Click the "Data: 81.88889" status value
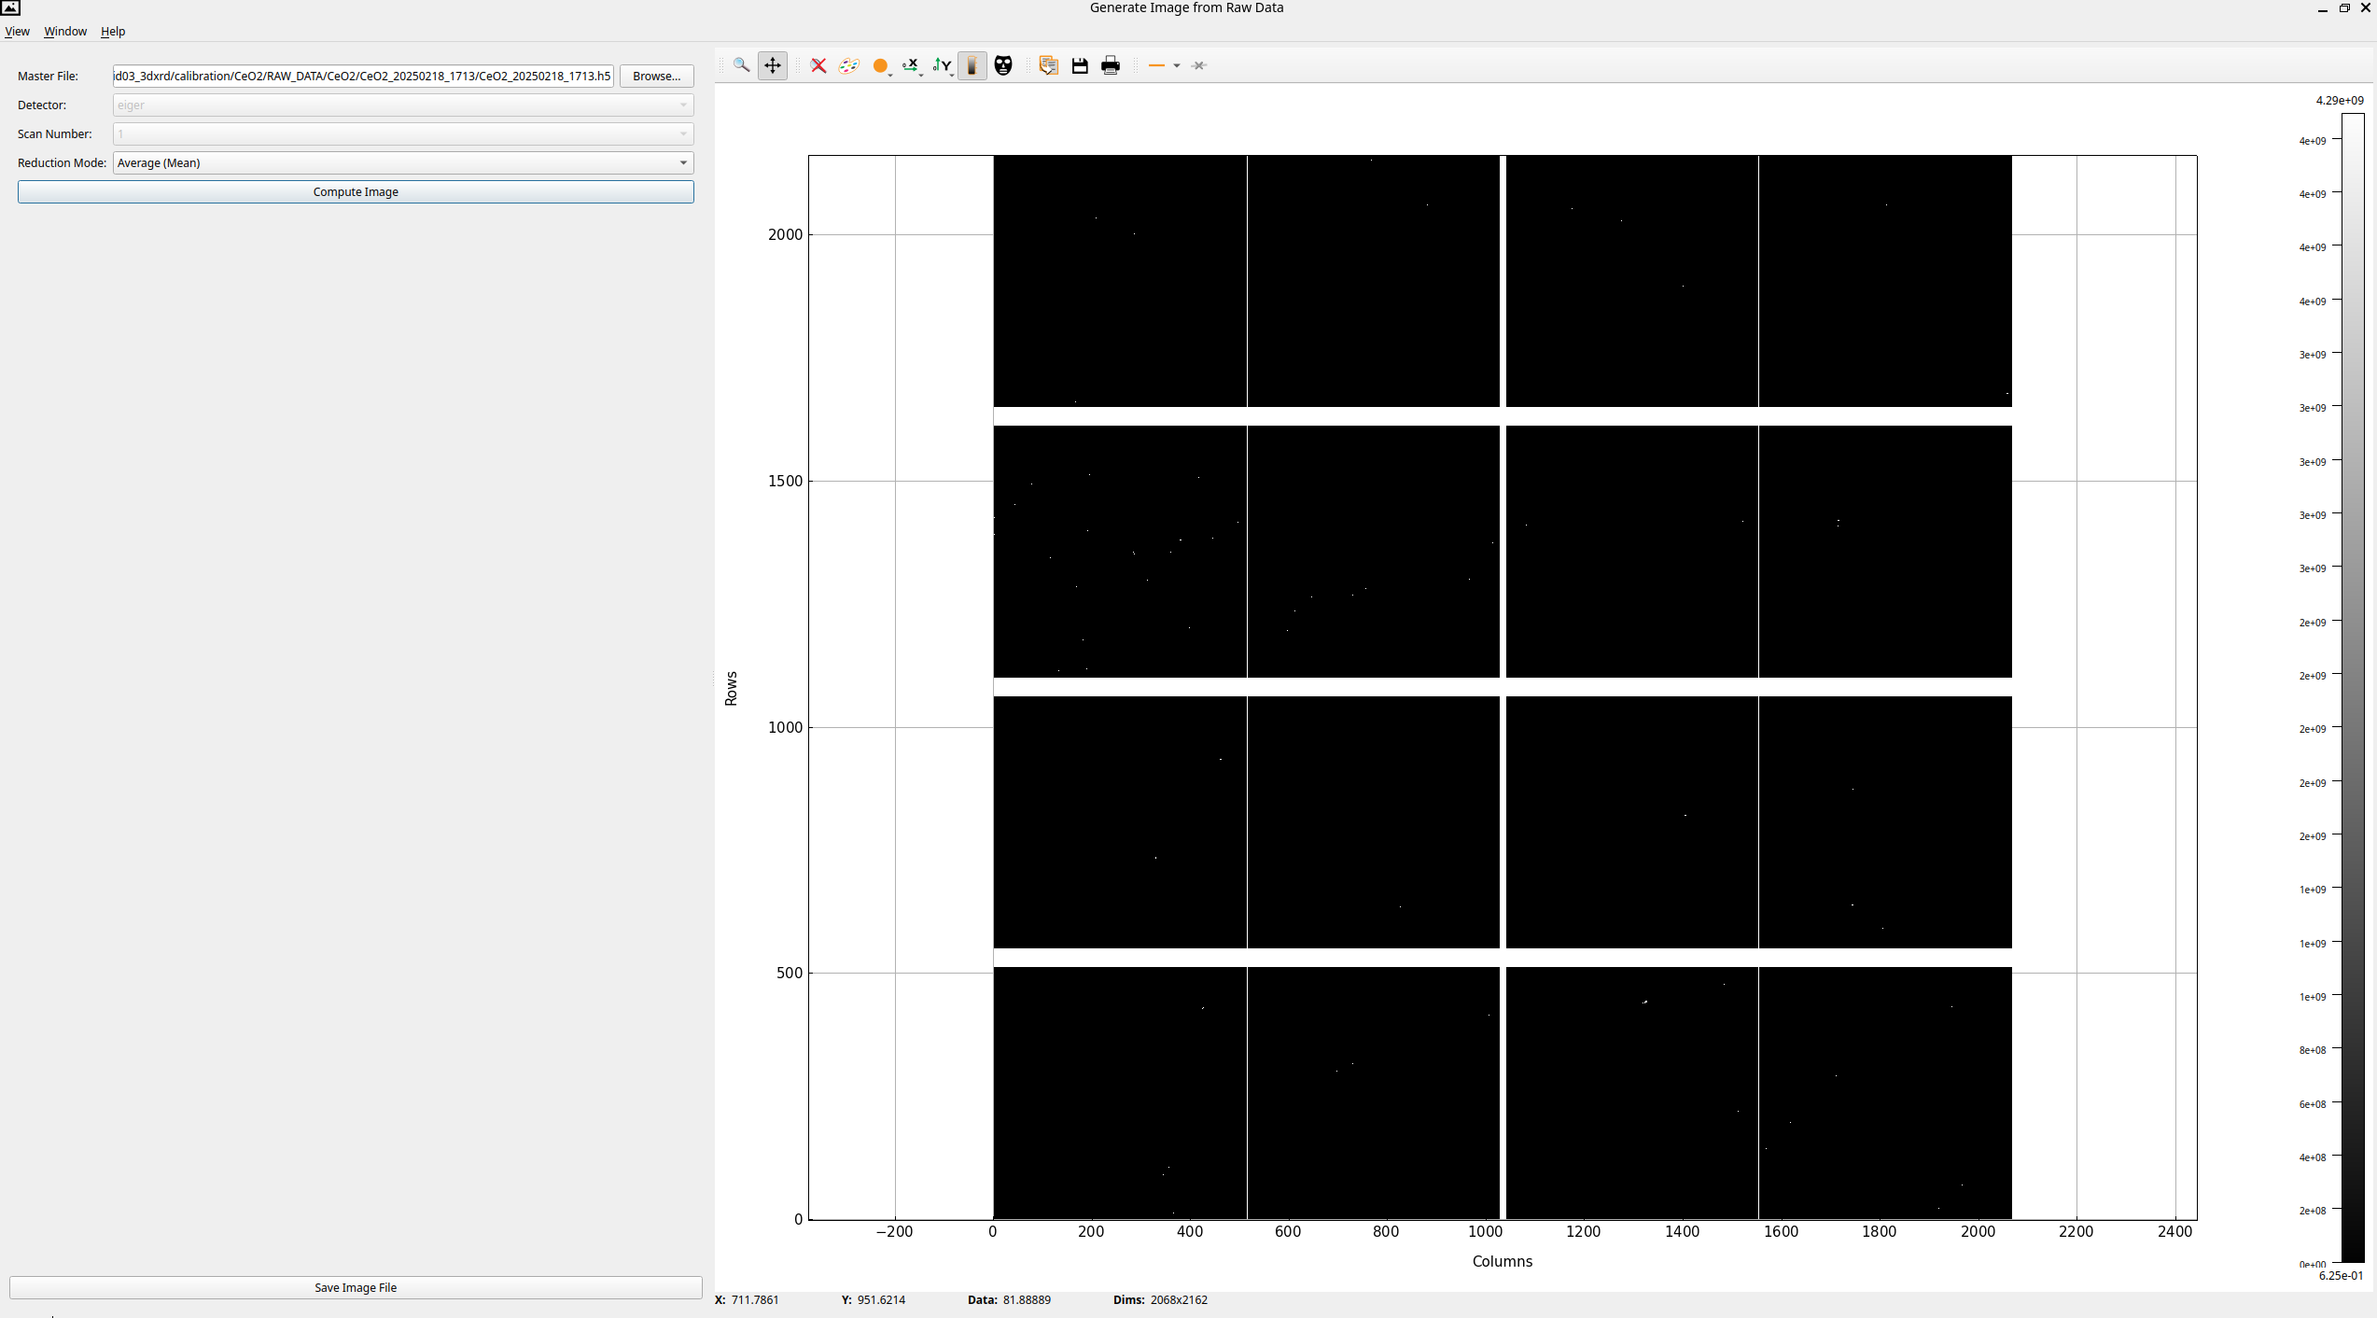Screen dimensions: 2377x1318 pyautogui.click(x=1009, y=1299)
